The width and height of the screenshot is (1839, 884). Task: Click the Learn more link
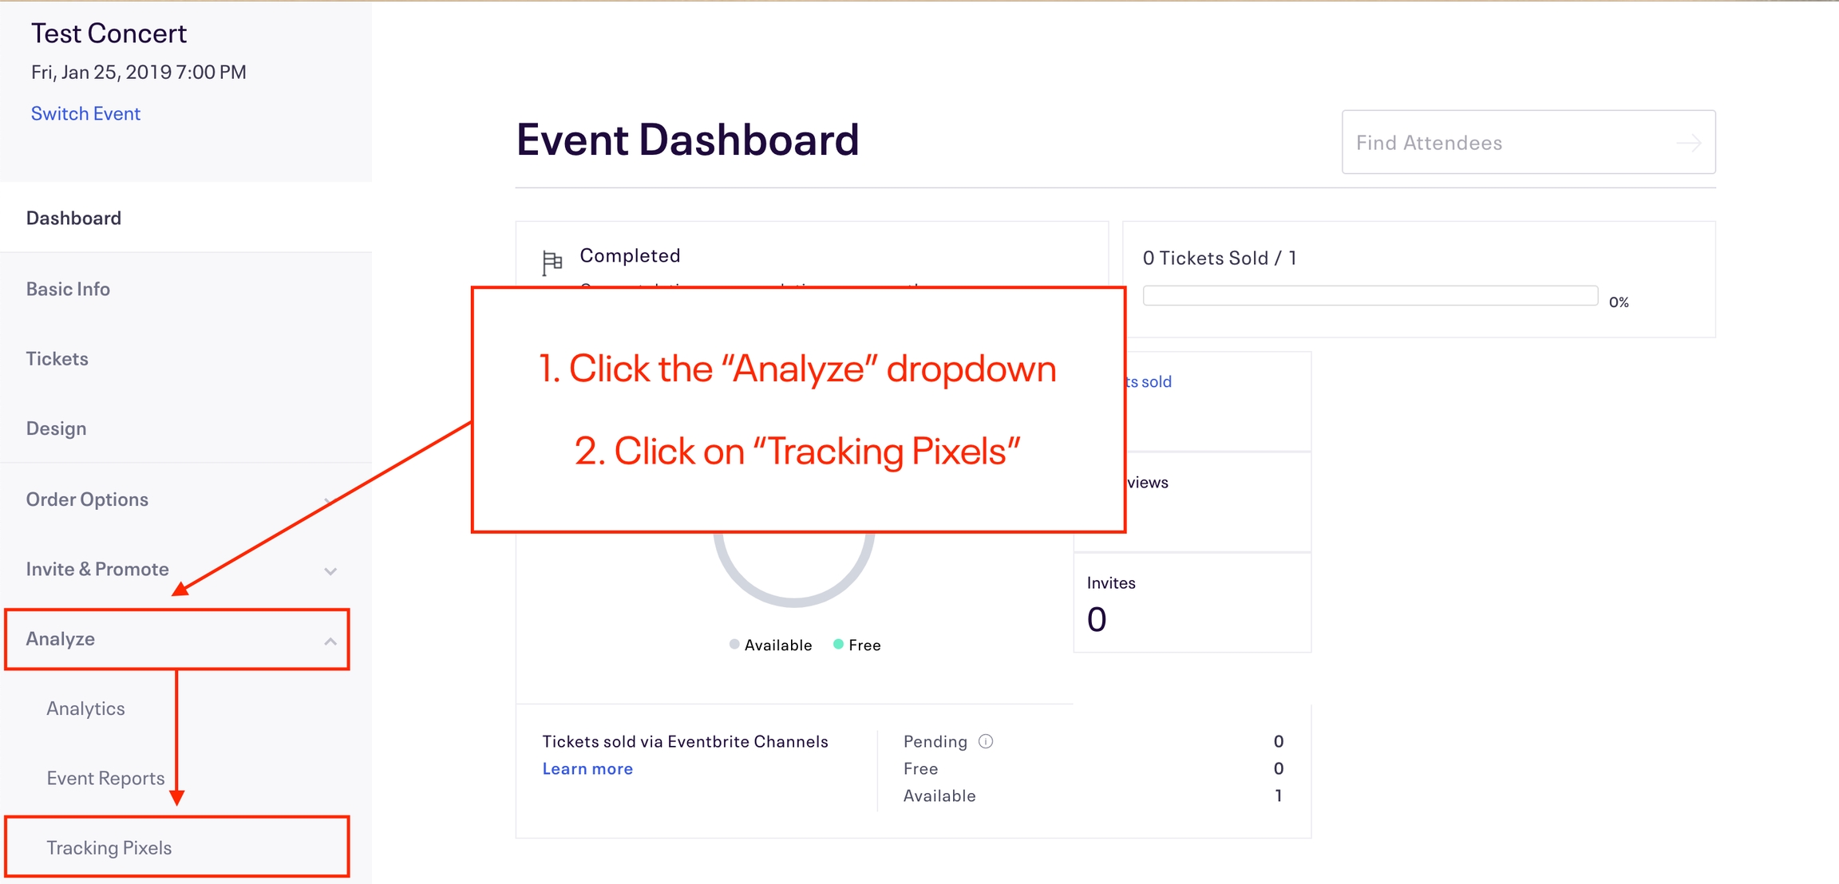click(587, 768)
